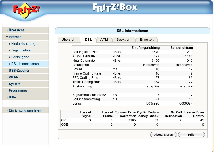The width and height of the screenshot is (214, 152).
Task: Click the Header Error Control header
Action: [x=194, y=114]
